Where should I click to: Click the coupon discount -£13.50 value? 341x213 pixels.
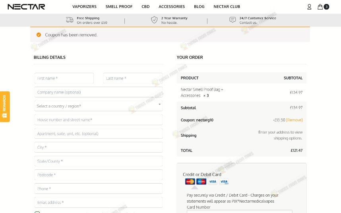click(x=279, y=120)
